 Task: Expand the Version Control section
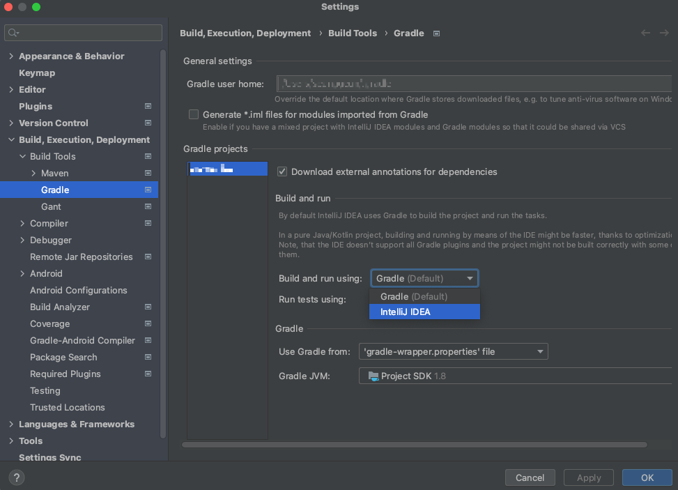click(x=11, y=123)
